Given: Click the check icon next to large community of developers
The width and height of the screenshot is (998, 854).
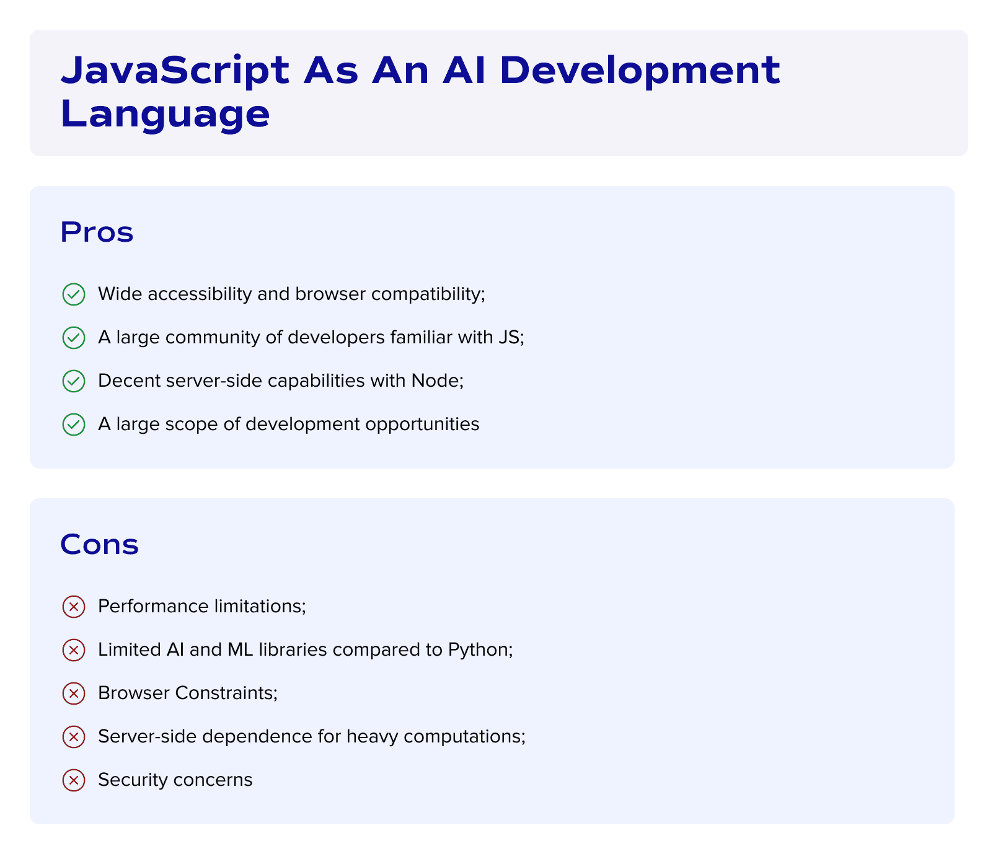Looking at the screenshot, I should coord(74,338).
